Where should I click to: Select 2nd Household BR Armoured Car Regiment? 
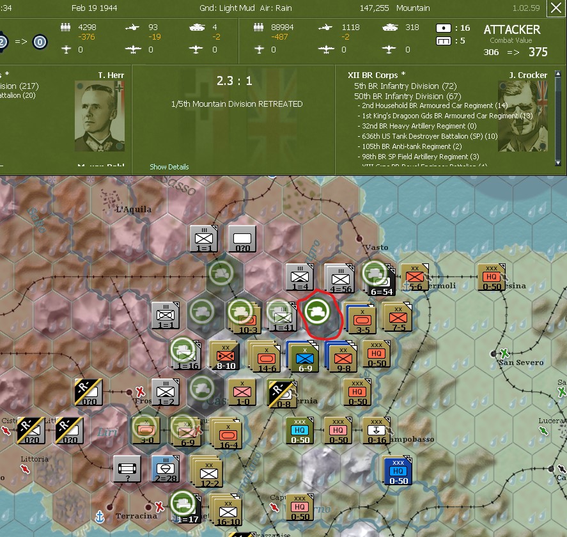pyautogui.click(x=433, y=105)
